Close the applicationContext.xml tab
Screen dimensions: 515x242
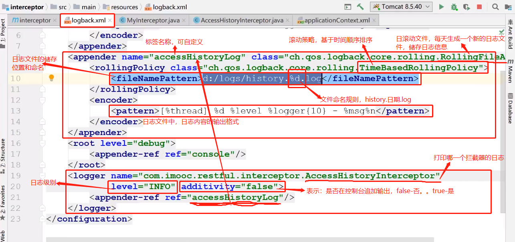pyautogui.click(x=374, y=20)
